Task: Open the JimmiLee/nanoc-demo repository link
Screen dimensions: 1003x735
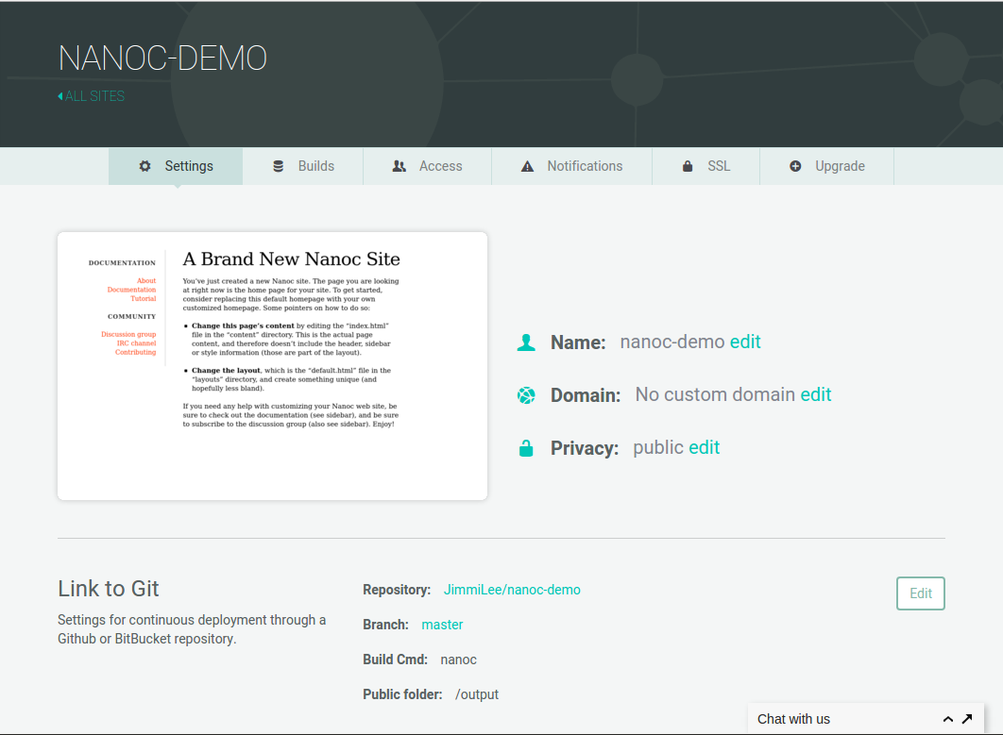Action: [x=512, y=590]
